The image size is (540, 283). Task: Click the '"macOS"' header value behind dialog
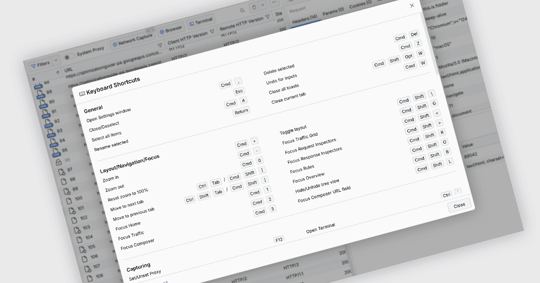pyautogui.click(x=442, y=47)
